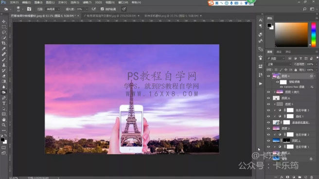Select the Blur tool

4,87
